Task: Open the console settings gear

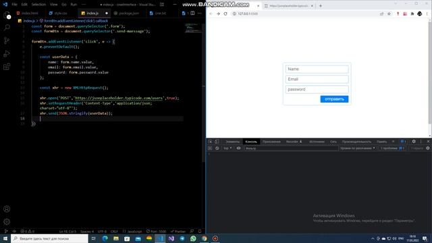Action: point(427,148)
